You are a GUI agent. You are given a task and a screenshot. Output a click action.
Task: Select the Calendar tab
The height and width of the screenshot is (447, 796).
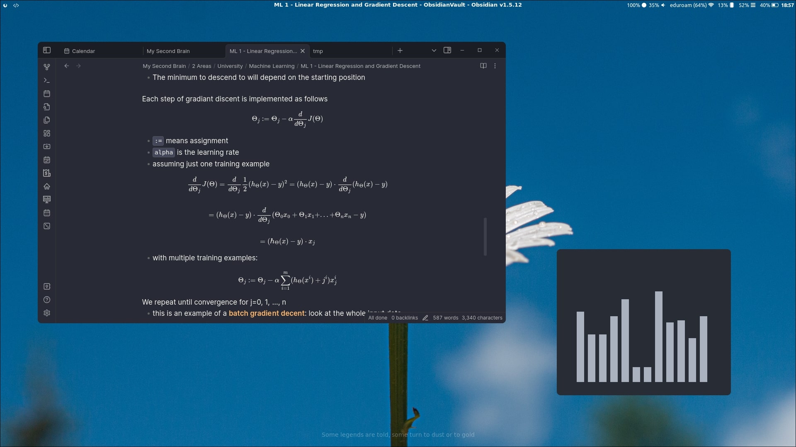click(x=83, y=51)
